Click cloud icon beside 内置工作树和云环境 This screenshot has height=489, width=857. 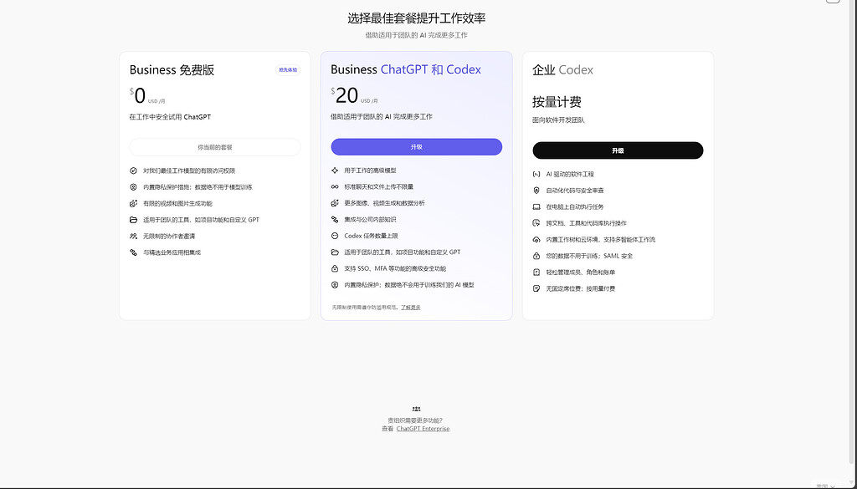(536, 240)
